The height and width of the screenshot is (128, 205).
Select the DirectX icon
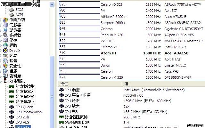click(5, 51)
